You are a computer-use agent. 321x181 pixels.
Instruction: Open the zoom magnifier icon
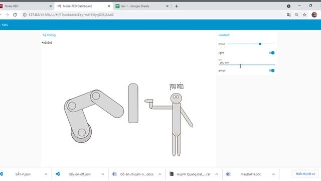click(296, 15)
